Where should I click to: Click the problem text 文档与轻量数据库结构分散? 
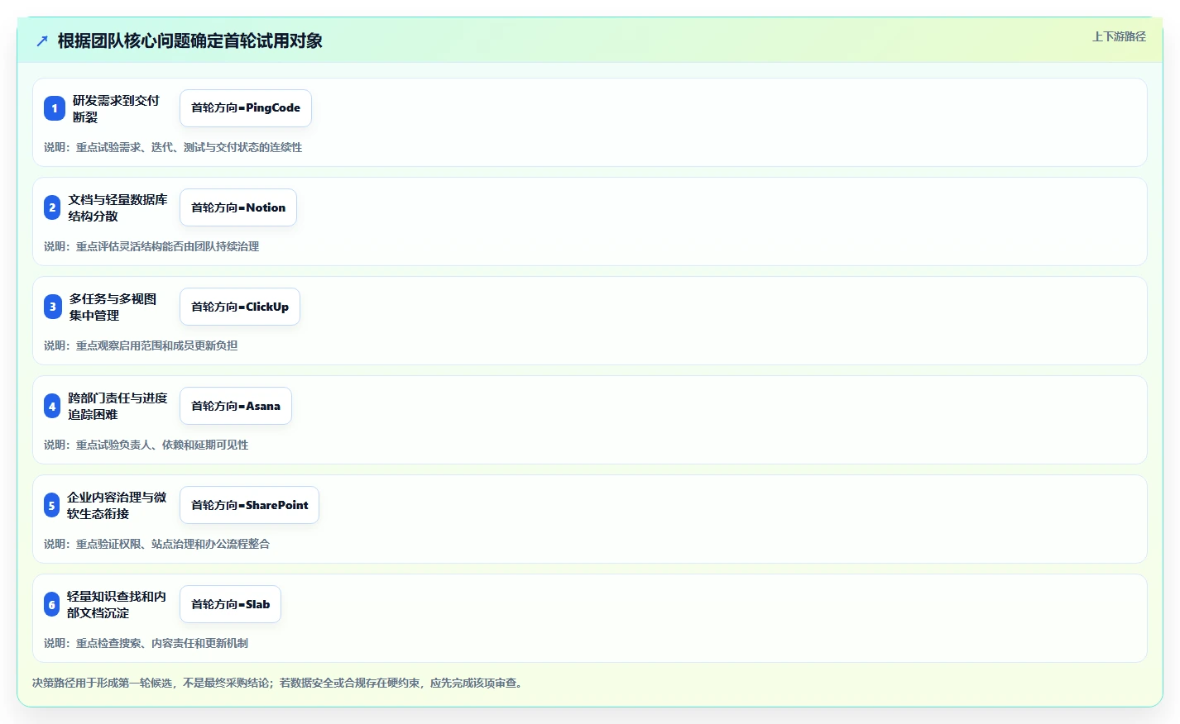click(x=118, y=207)
